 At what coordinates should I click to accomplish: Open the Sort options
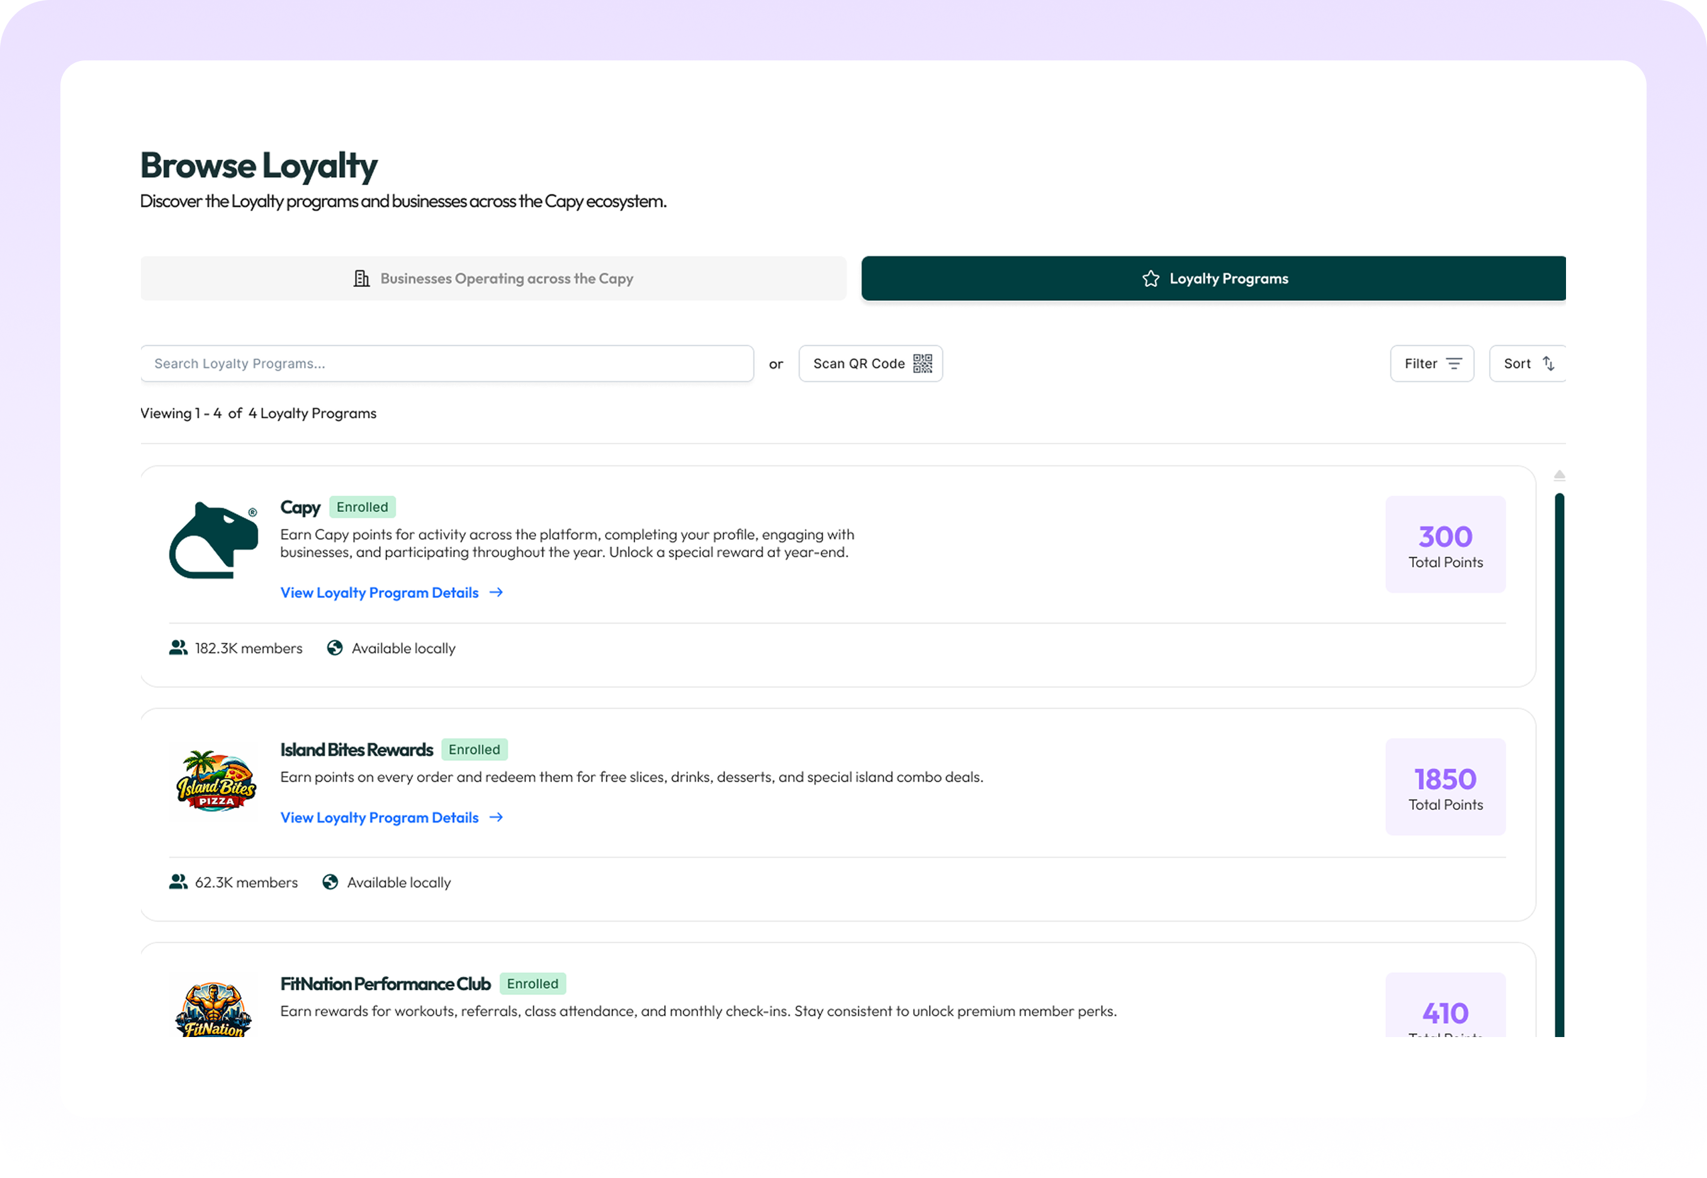coord(1527,363)
